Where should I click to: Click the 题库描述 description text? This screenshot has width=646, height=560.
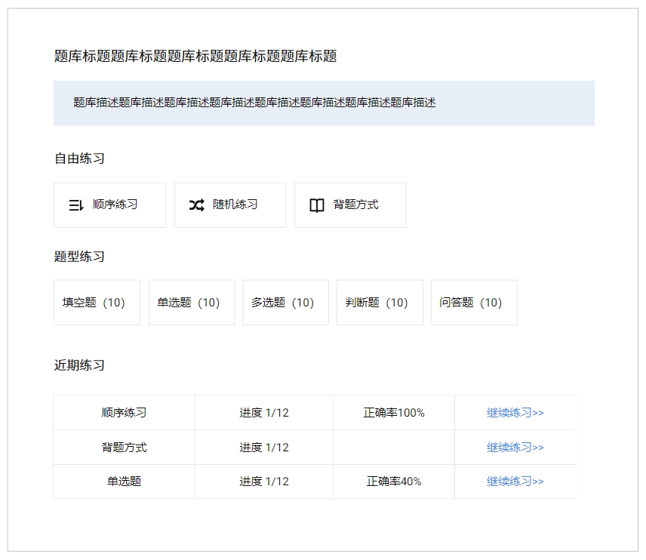(254, 102)
